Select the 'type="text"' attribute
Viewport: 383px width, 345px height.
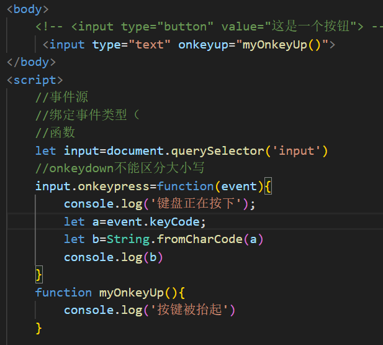[x=131, y=45]
